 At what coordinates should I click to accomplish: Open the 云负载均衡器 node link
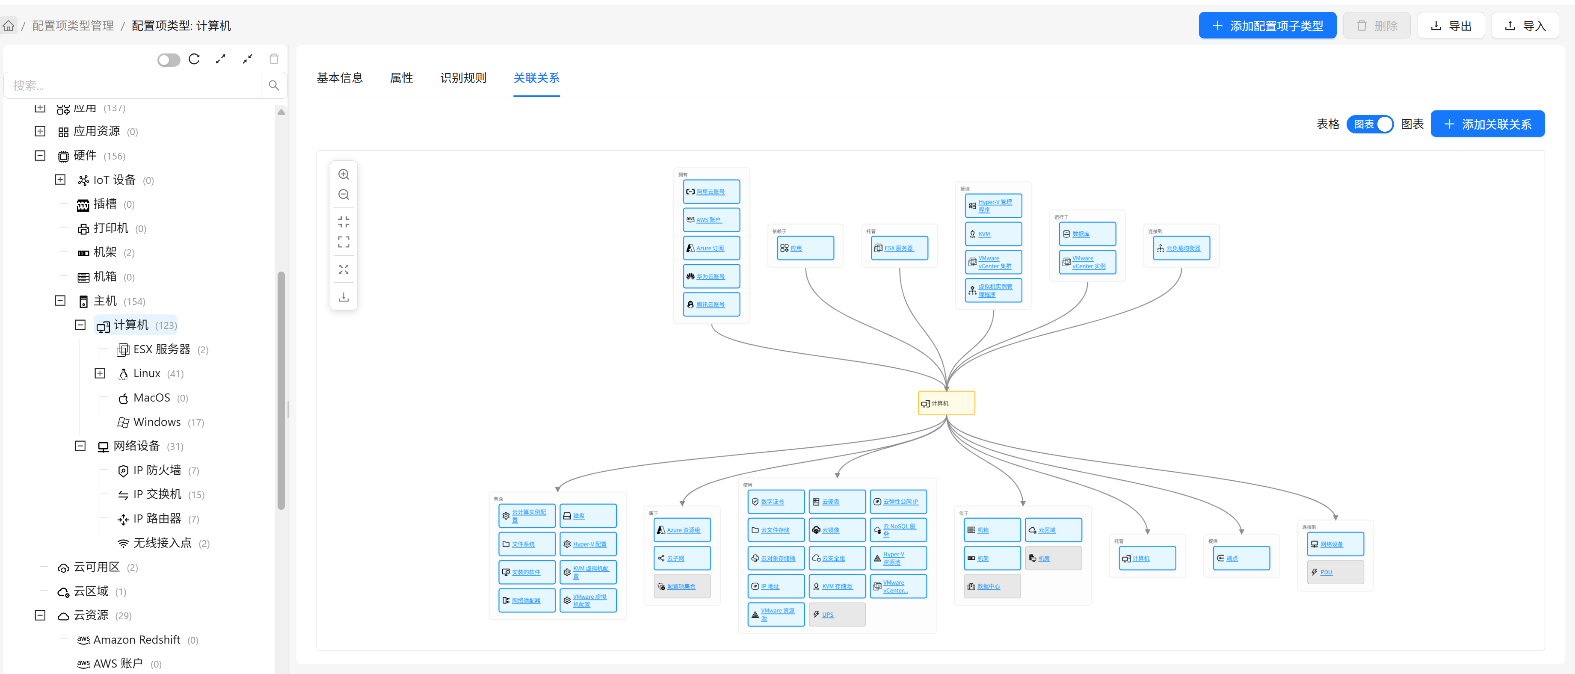pos(1183,249)
